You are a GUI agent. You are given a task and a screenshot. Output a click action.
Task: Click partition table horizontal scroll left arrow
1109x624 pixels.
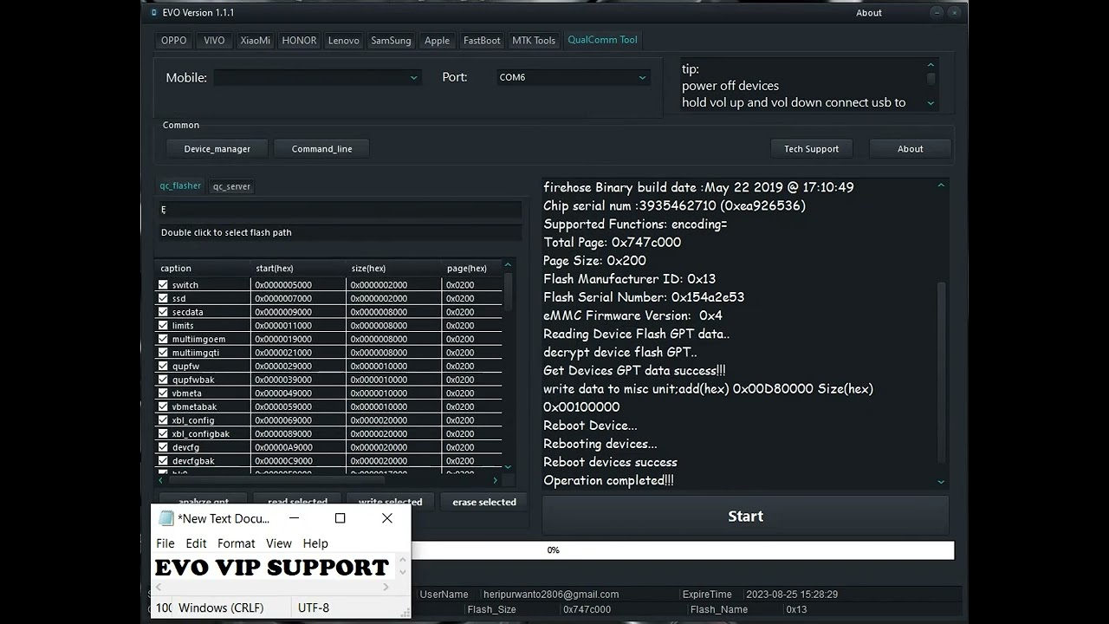click(160, 480)
